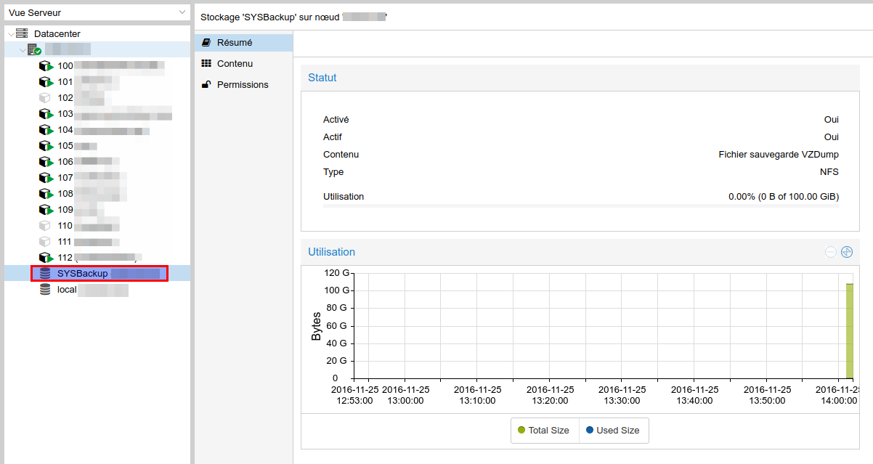Click the zoom-out icon on Utilisation chart
Image resolution: width=873 pixels, height=464 pixels.
[831, 253]
